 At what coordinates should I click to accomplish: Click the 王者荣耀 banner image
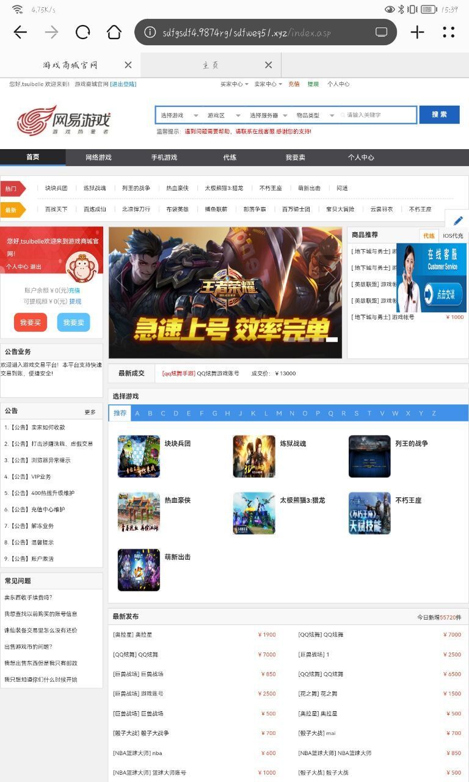(225, 293)
